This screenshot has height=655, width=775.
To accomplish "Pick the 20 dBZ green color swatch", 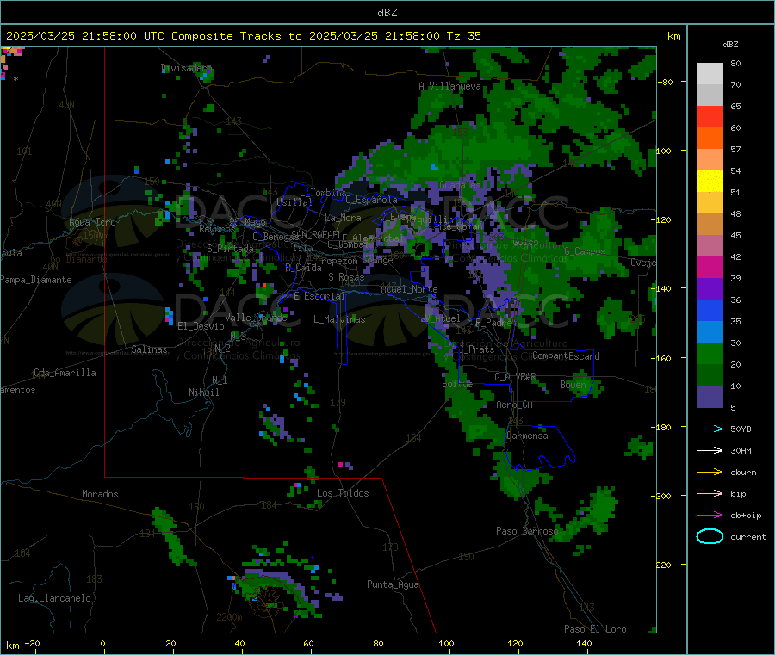I will [710, 353].
